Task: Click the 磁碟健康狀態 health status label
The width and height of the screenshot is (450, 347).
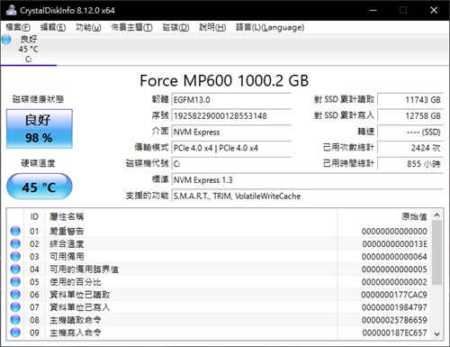Action: pos(38,99)
